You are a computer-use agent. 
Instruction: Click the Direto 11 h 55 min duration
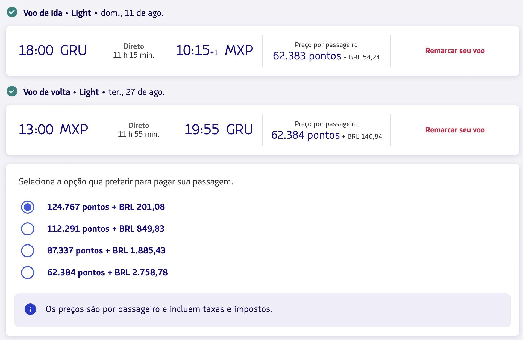click(139, 130)
